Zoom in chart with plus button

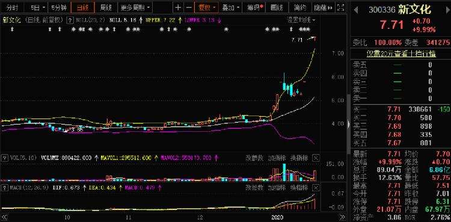[178, 8]
